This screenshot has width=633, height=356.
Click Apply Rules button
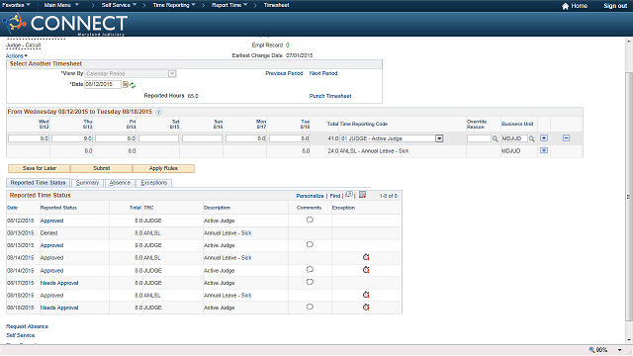point(163,168)
